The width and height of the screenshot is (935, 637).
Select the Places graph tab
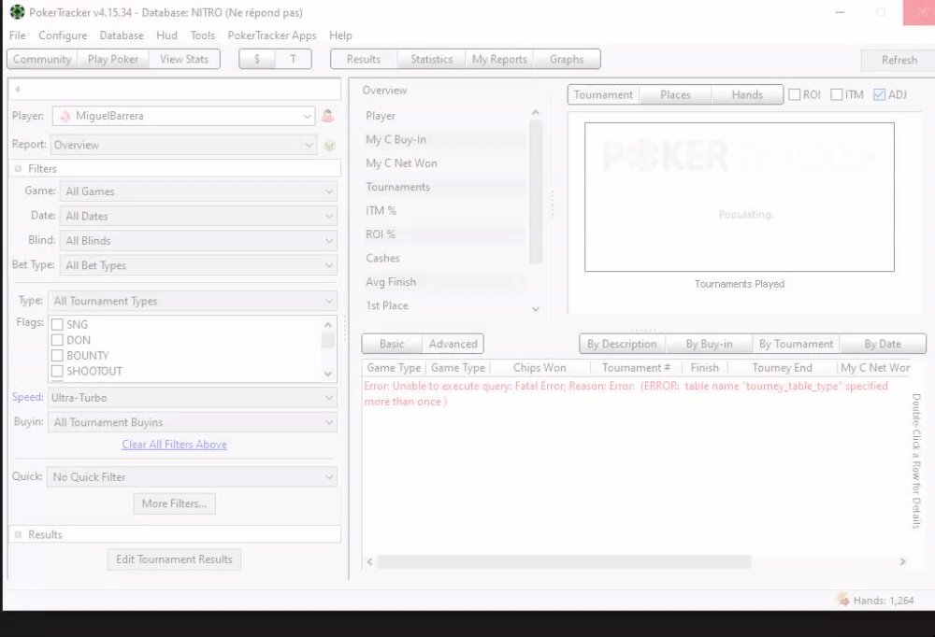click(x=675, y=94)
